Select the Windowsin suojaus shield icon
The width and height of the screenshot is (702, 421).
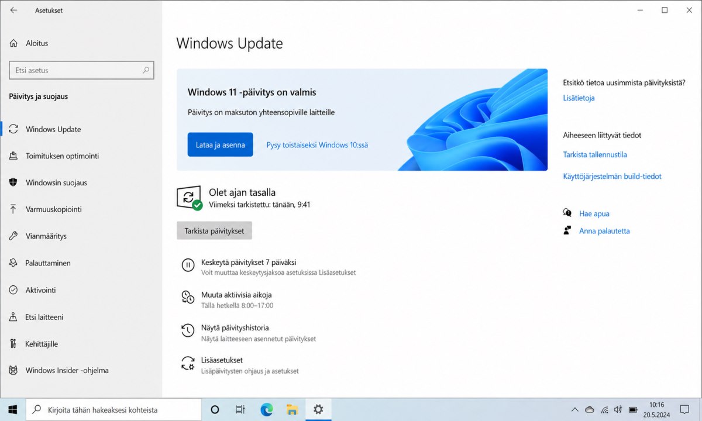click(13, 182)
